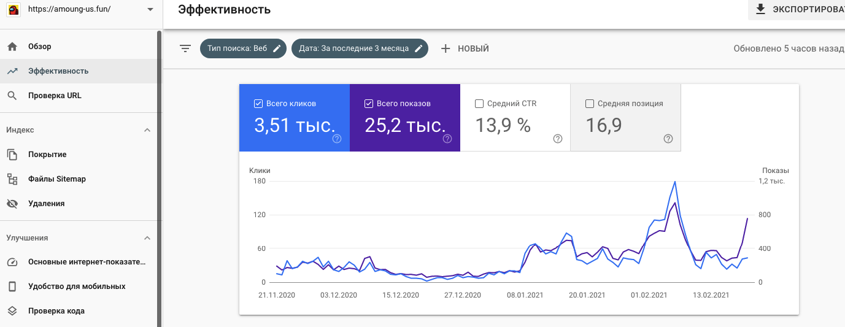This screenshot has height=327, width=845.
Task: Click the 25,2 тыс. impressions value
Action: pyautogui.click(x=405, y=126)
